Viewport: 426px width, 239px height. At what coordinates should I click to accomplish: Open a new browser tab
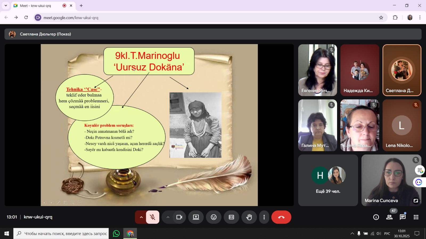coord(81,6)
